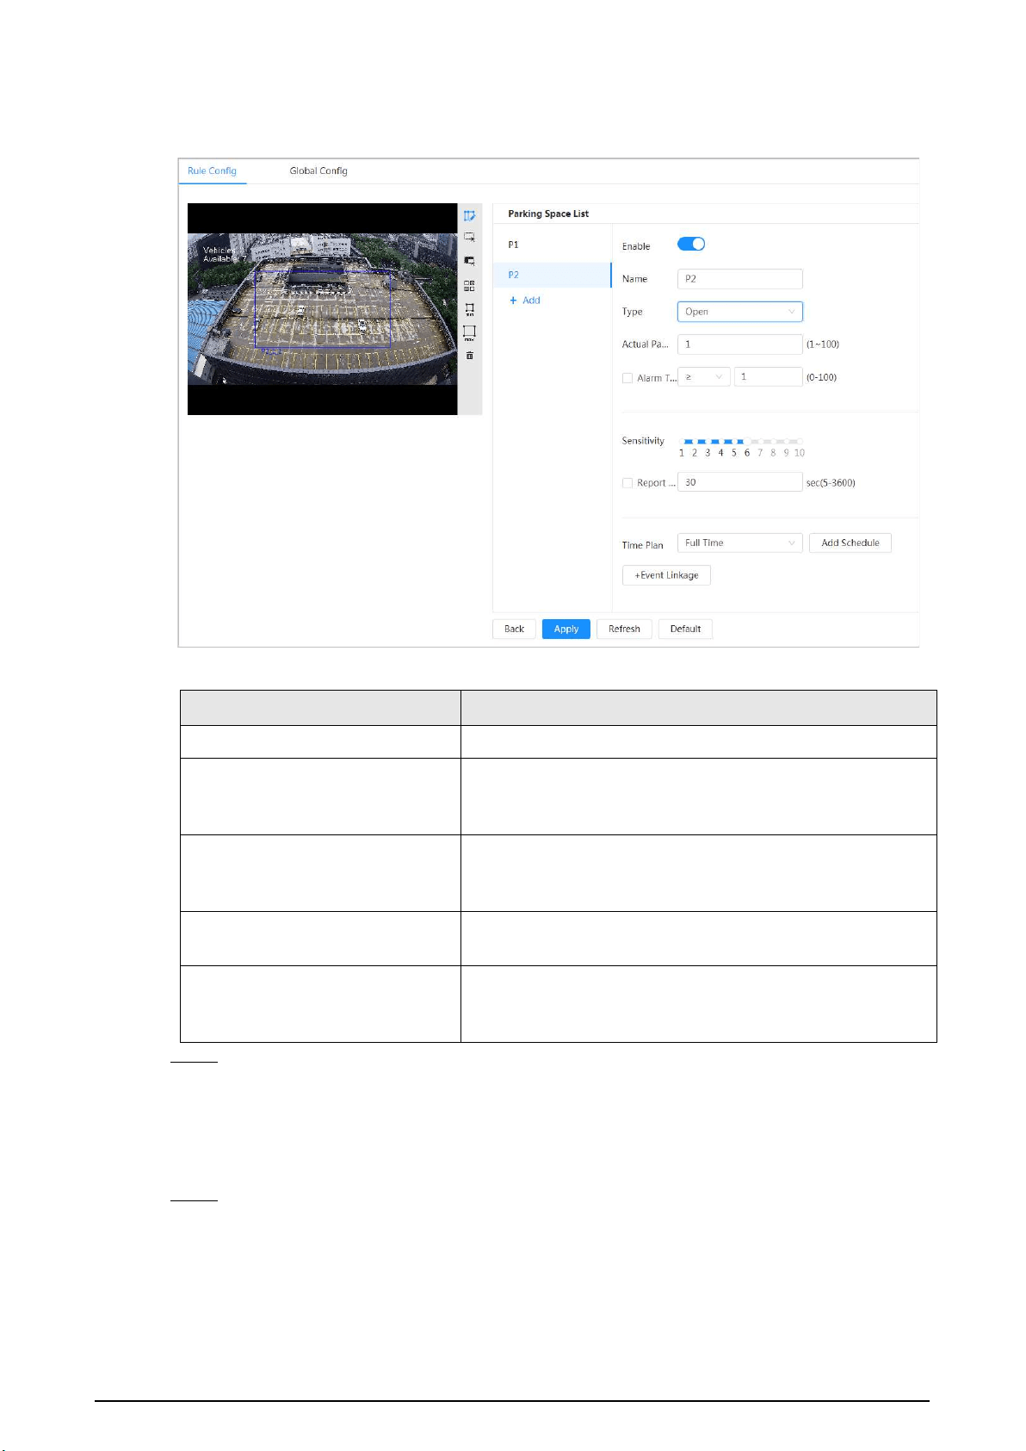Switch to the Rule Config tab
The height and width of the screenshot is (1451, 1026).
click(x=212, y=171)
